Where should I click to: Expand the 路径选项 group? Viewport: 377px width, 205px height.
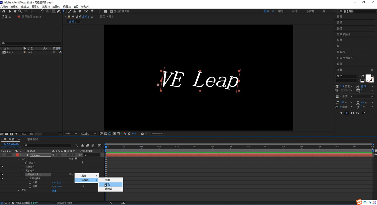coord(22,167)
